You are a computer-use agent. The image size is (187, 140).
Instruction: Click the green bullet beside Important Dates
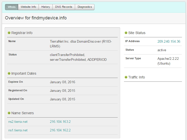[x=9, y=73]
